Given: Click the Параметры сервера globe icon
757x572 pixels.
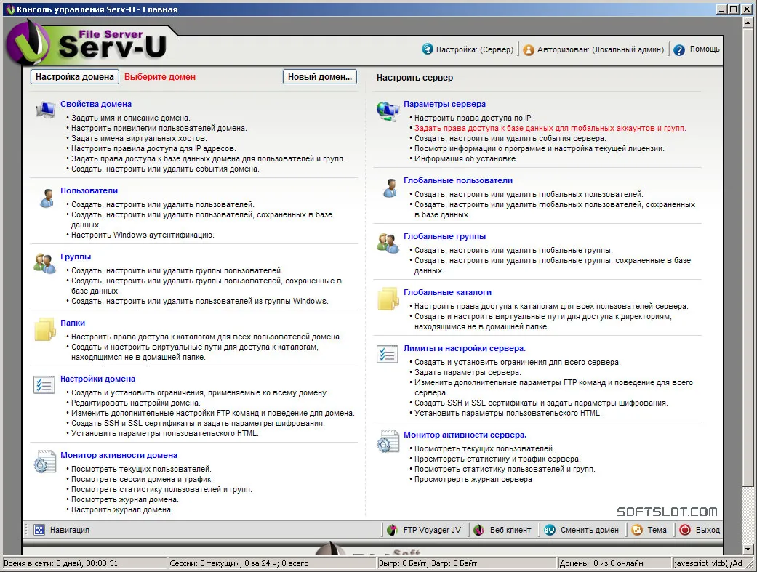Looking at the screenshot, I should (388, 111).
